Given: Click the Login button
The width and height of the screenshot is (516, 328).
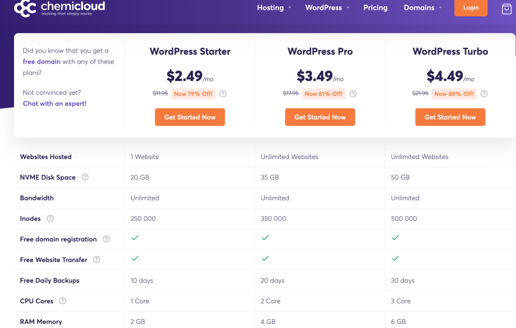Looking at the screenshot, I should (x=470, y=8).
